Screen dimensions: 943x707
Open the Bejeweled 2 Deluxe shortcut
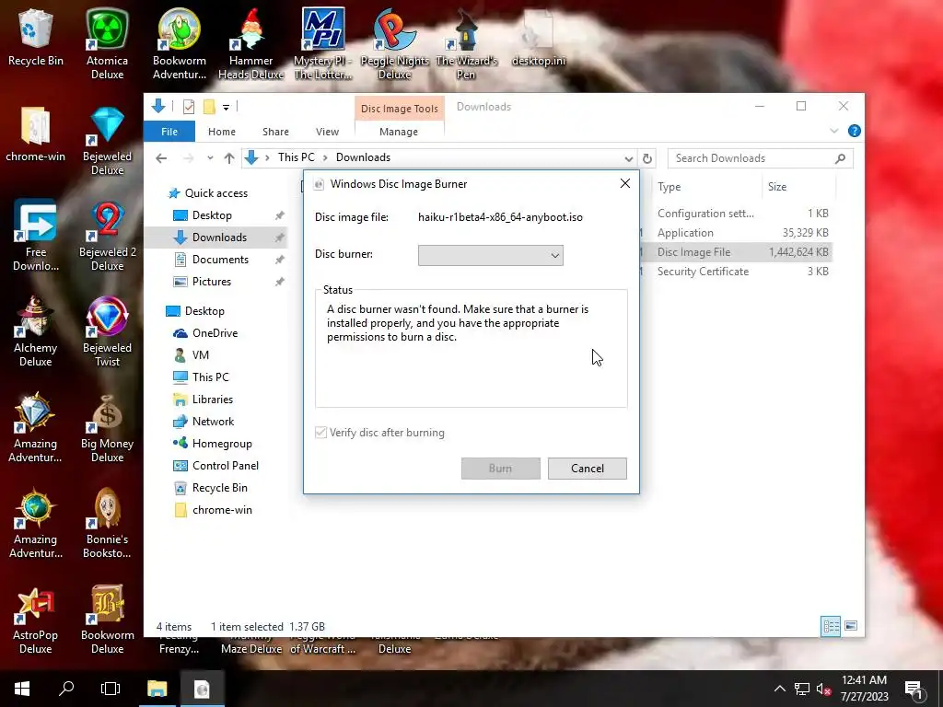(x=107, y=236)
